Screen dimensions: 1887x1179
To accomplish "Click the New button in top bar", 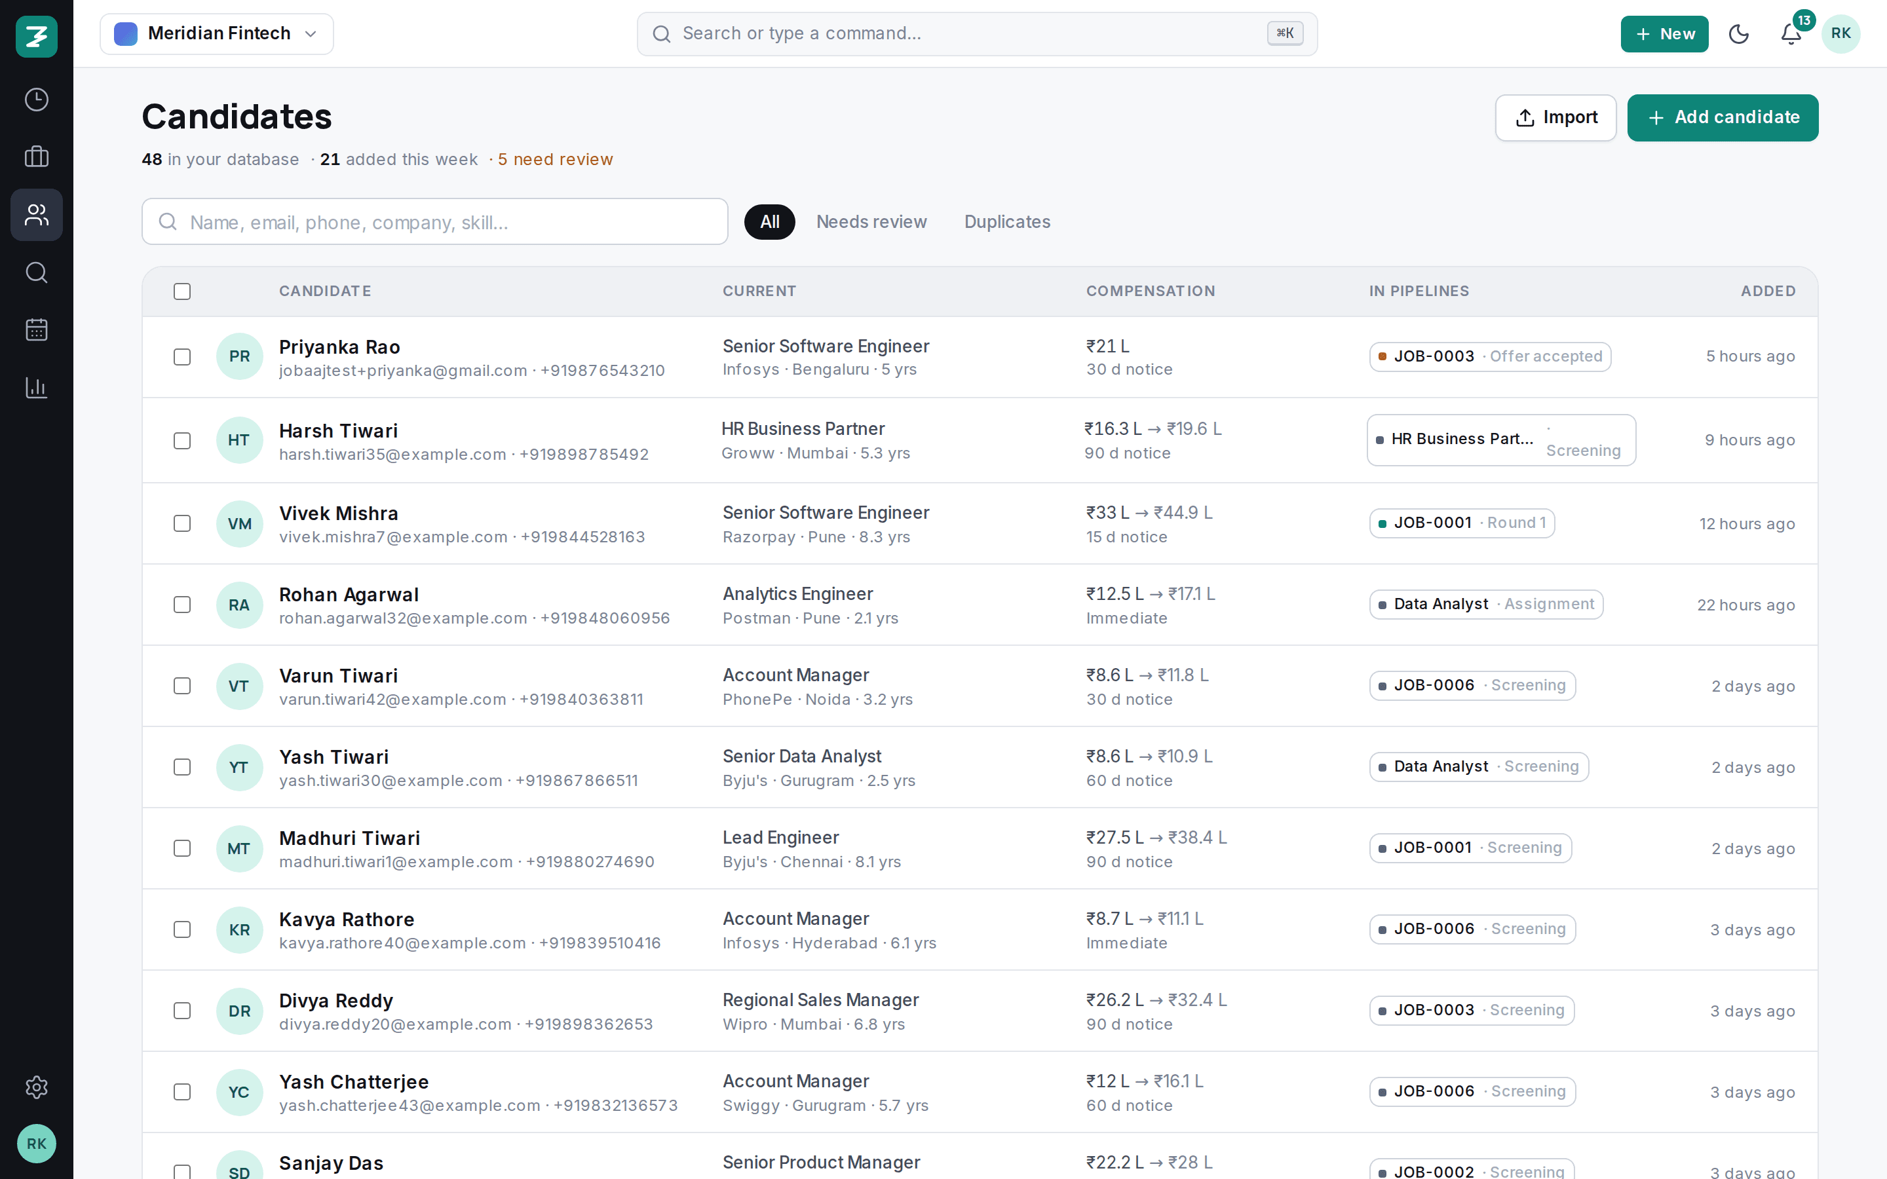I will [x=1664, y=33].
